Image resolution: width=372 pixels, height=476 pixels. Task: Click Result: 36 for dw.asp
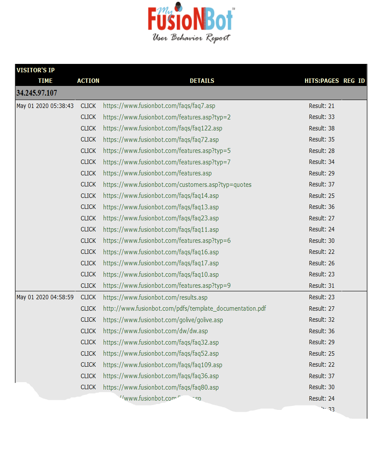point(322,331)
